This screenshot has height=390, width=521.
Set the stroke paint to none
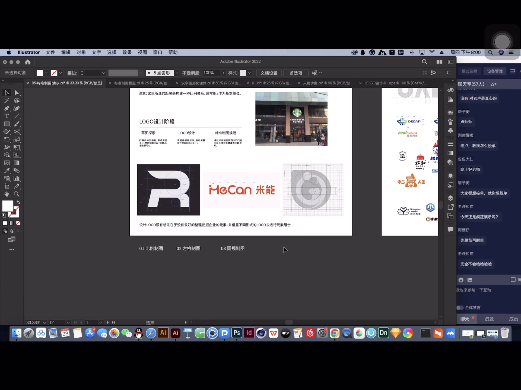click(18, 223)
